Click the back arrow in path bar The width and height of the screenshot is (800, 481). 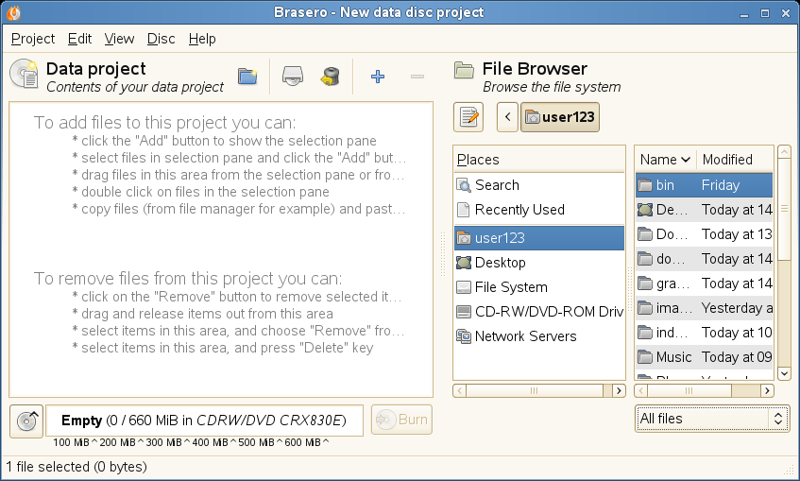tap(507, 117)
